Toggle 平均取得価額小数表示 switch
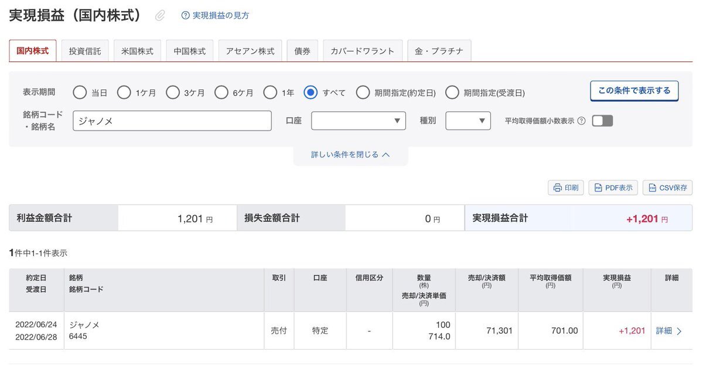This screenshot has height=366, width=703. 602,121
